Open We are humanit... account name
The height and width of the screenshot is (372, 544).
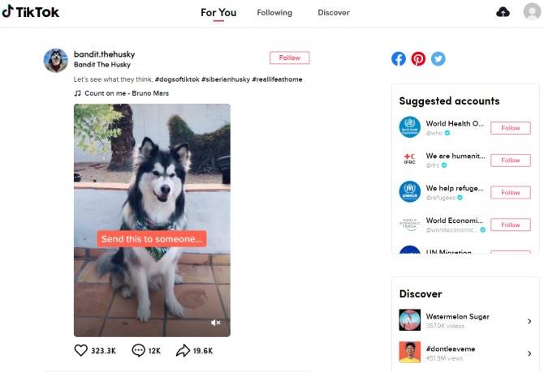[455, 156]
